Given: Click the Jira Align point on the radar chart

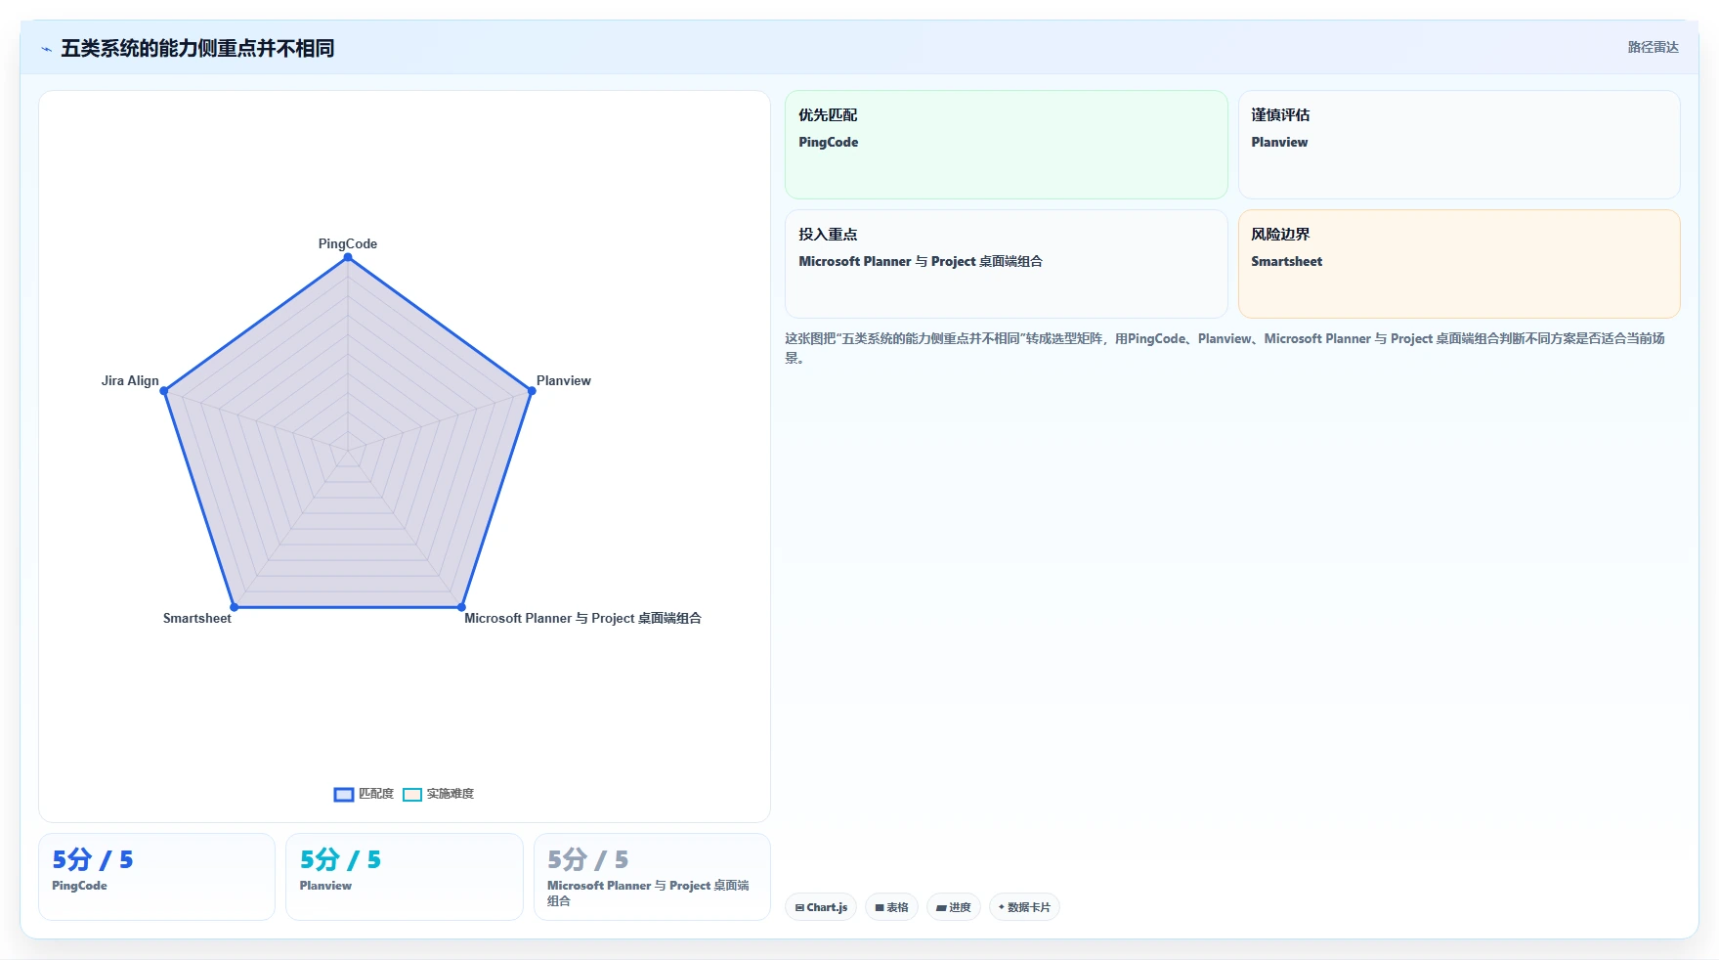Looking at the screenshot, I should coord(164,391).
